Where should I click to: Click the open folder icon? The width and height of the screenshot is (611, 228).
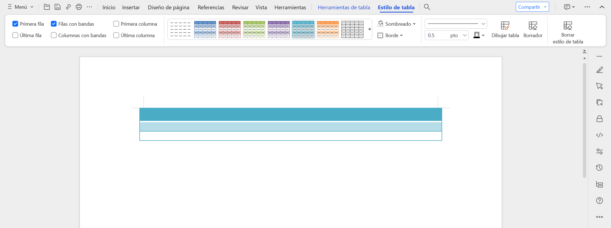(x=47, y=7)
